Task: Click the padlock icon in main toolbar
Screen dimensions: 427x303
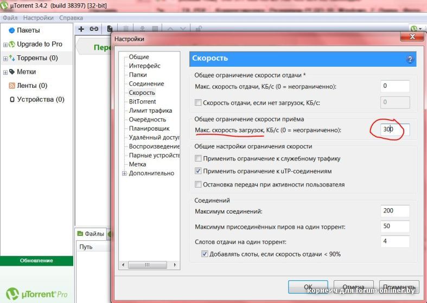Action: pyautogui.click(x=199, y=29)
